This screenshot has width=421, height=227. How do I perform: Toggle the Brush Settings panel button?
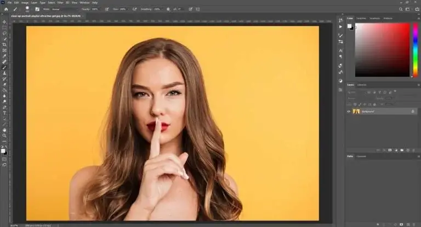[37, 9]
